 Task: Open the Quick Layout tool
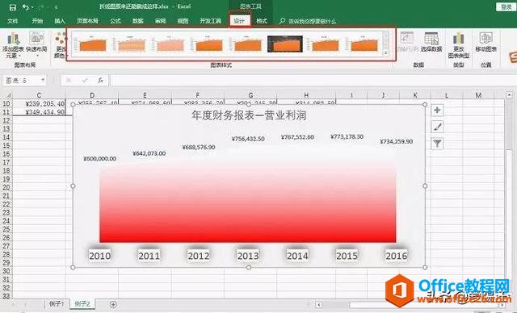pos(36,38)
